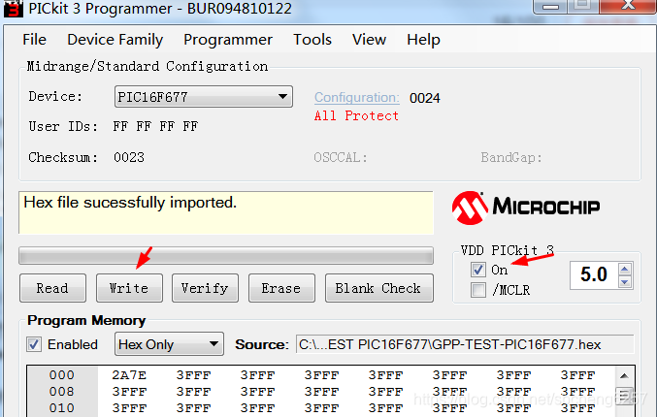Open the View menu
Viewport: 657px width, 417px height.
tap(369, 40)
